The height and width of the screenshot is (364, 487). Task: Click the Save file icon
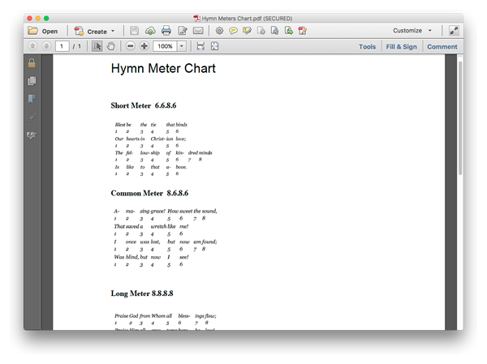click(134, 31)
